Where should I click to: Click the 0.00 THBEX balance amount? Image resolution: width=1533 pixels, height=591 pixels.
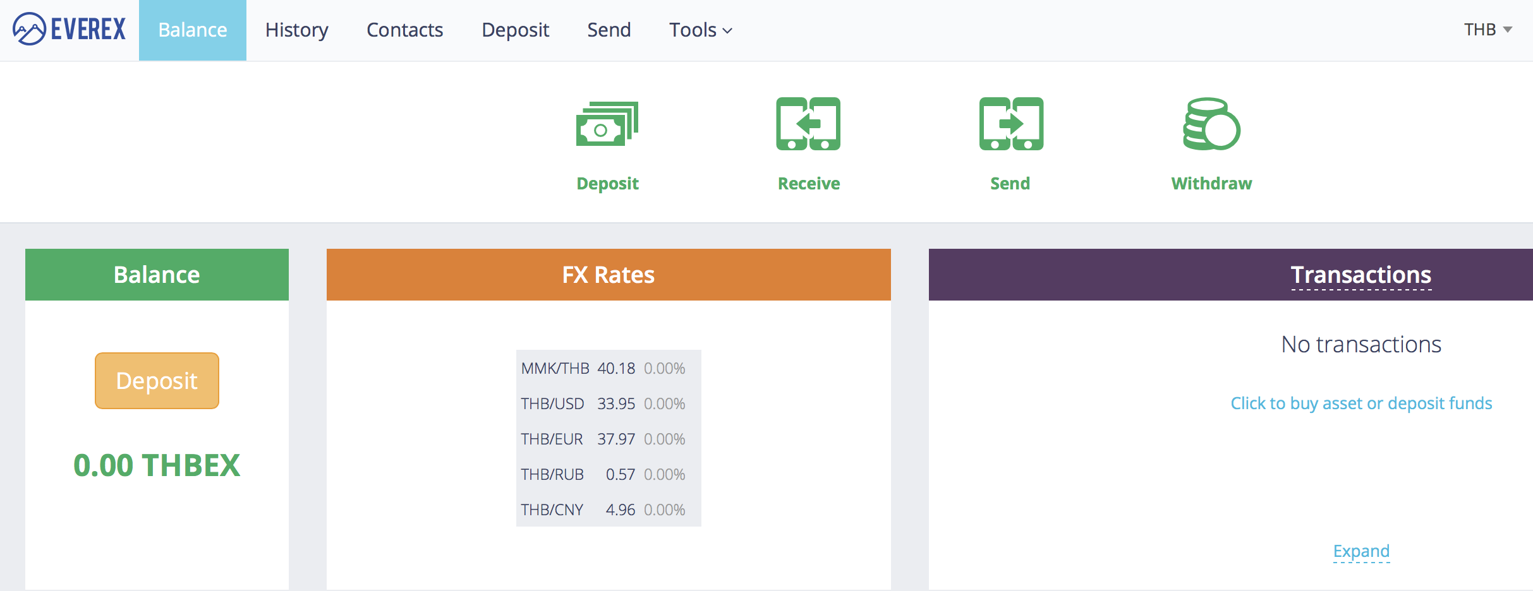(157, 465)
